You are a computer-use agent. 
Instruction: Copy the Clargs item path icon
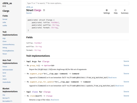pyautogui.click(x=44, y=10)
